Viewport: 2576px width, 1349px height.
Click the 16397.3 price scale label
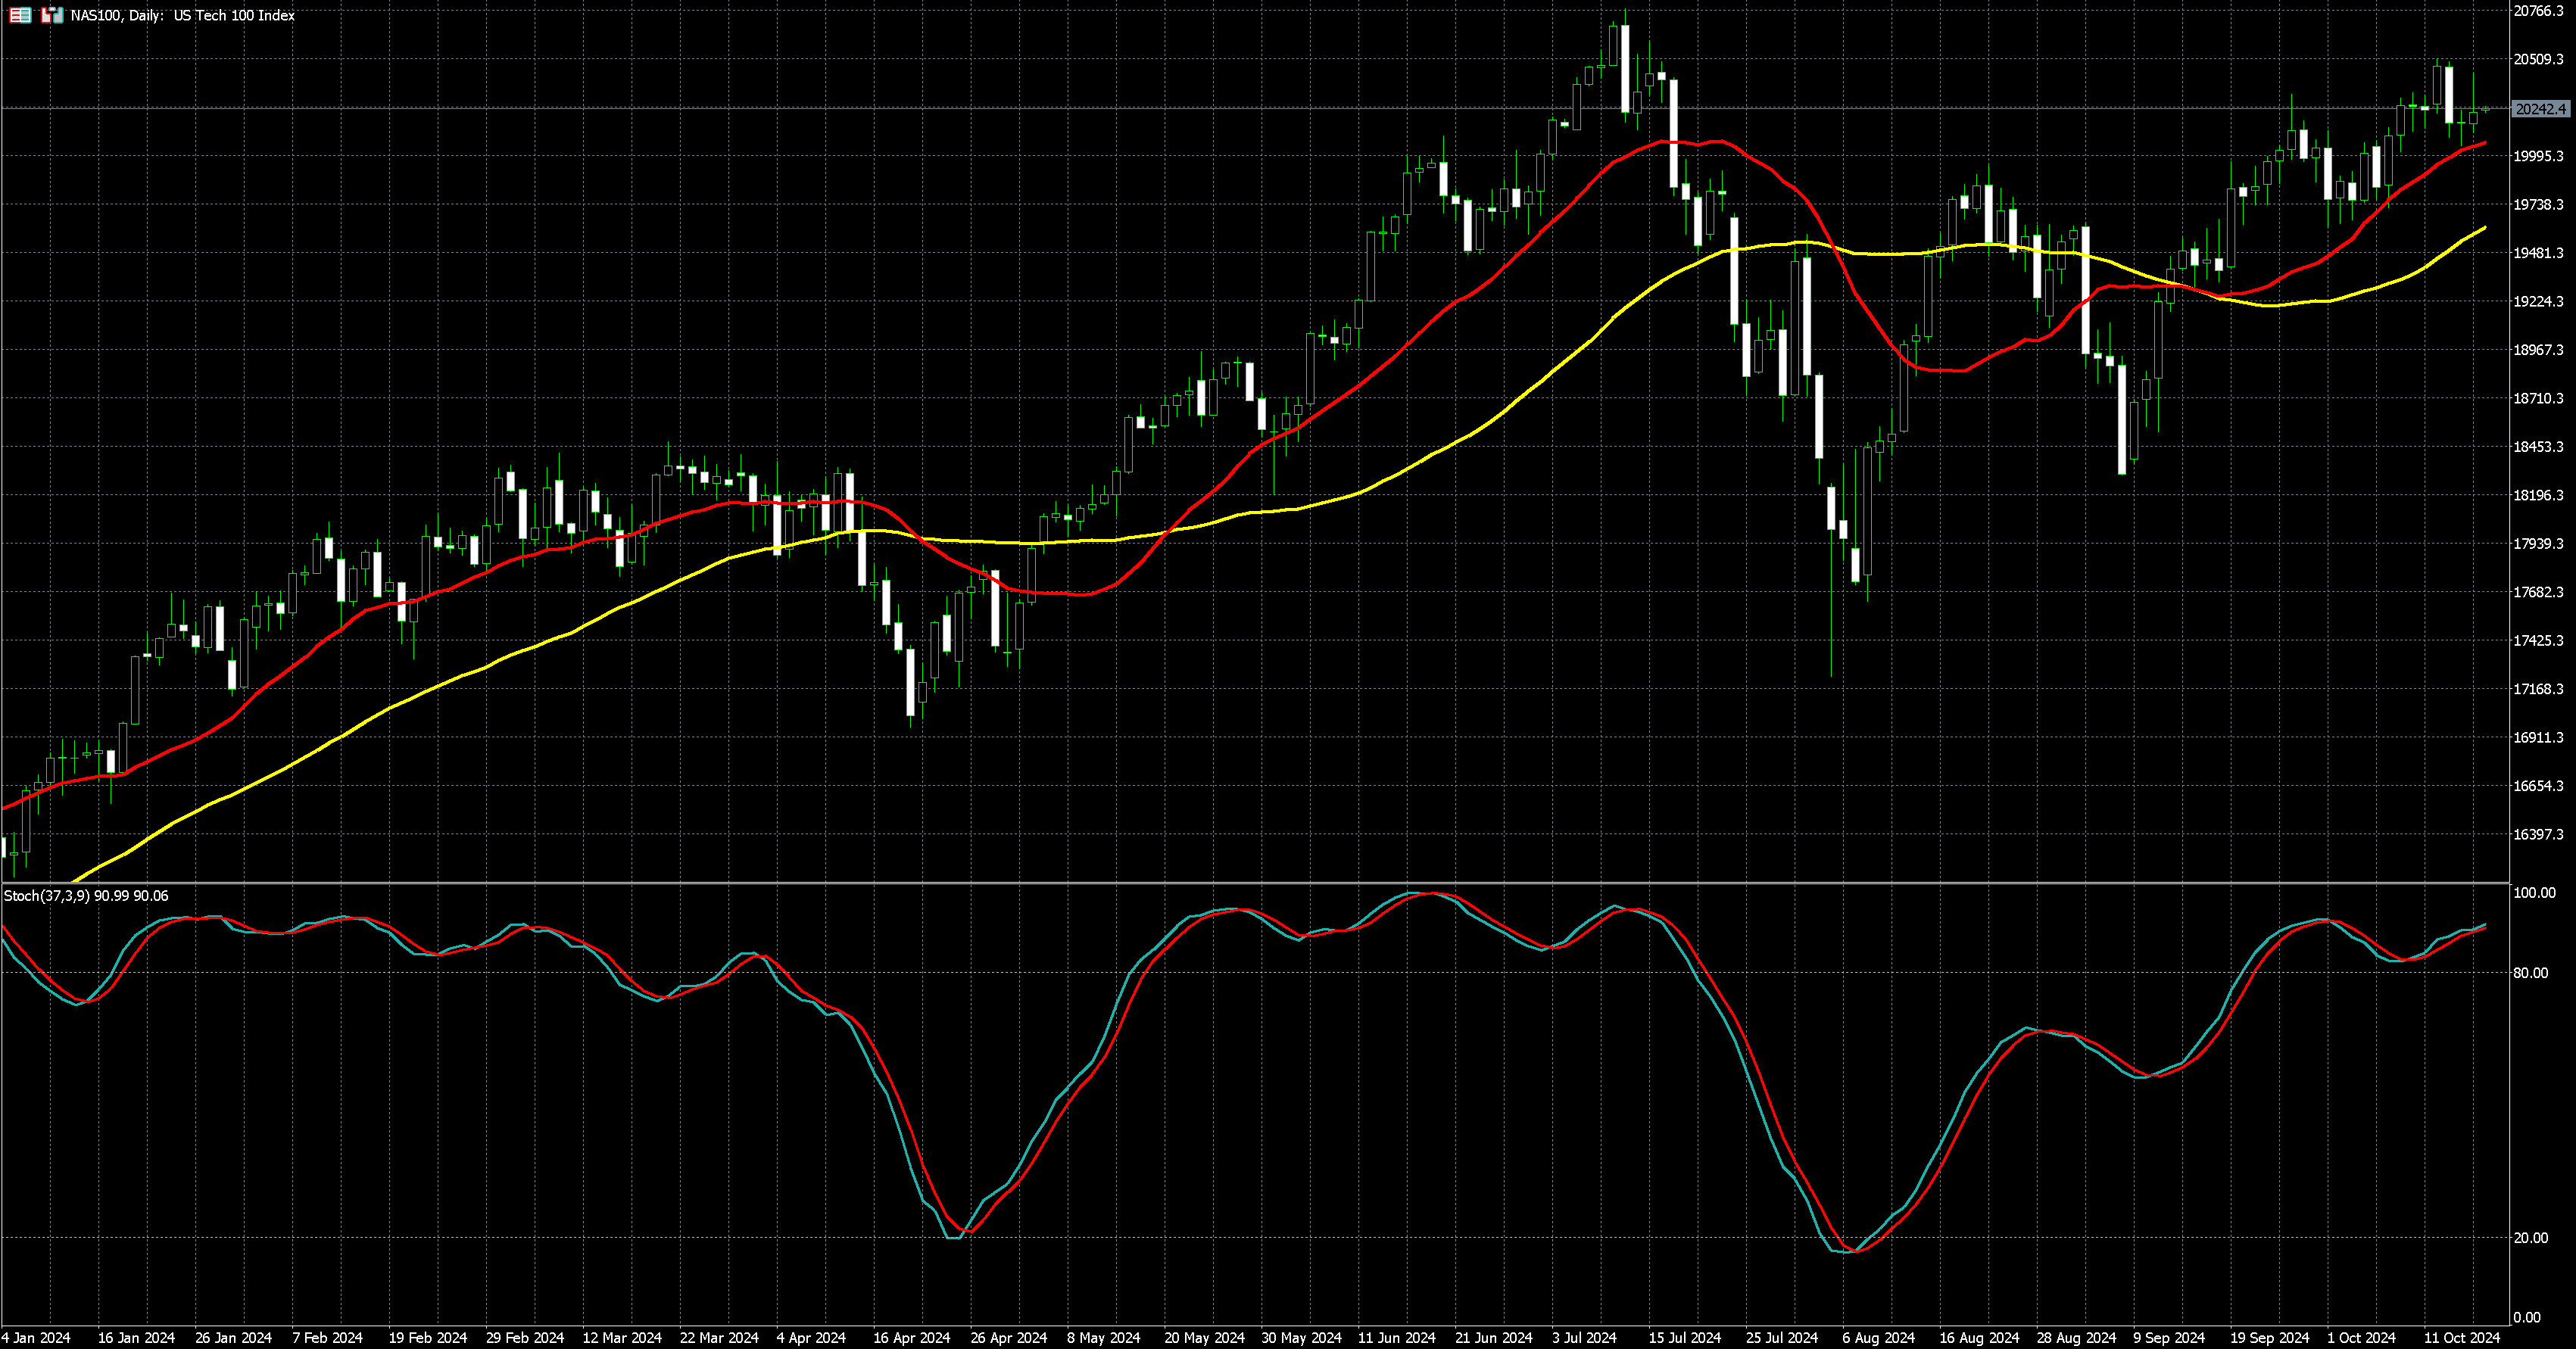2538,834
